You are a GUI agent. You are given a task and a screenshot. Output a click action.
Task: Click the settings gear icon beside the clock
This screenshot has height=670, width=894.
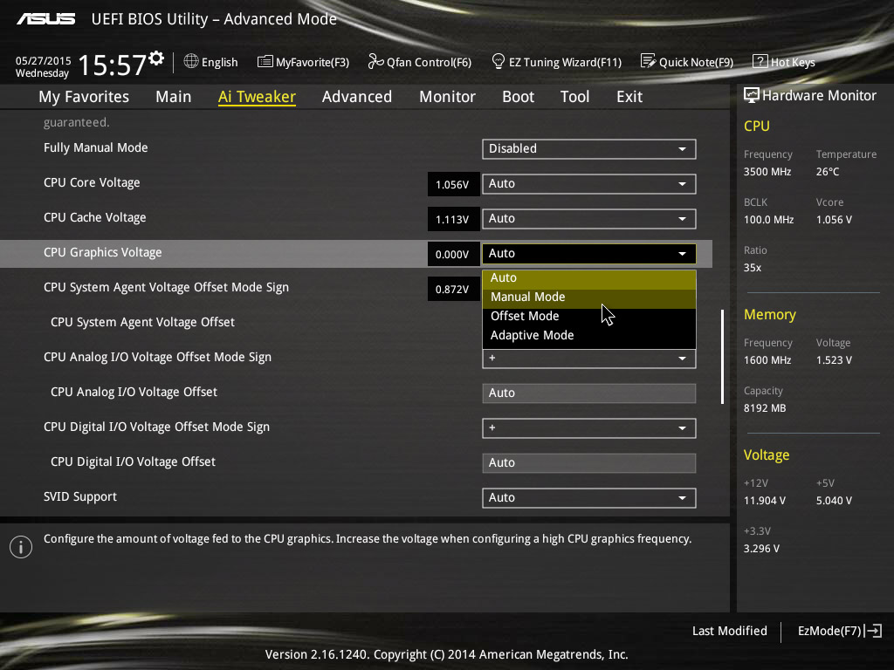(x=156, y=58)
